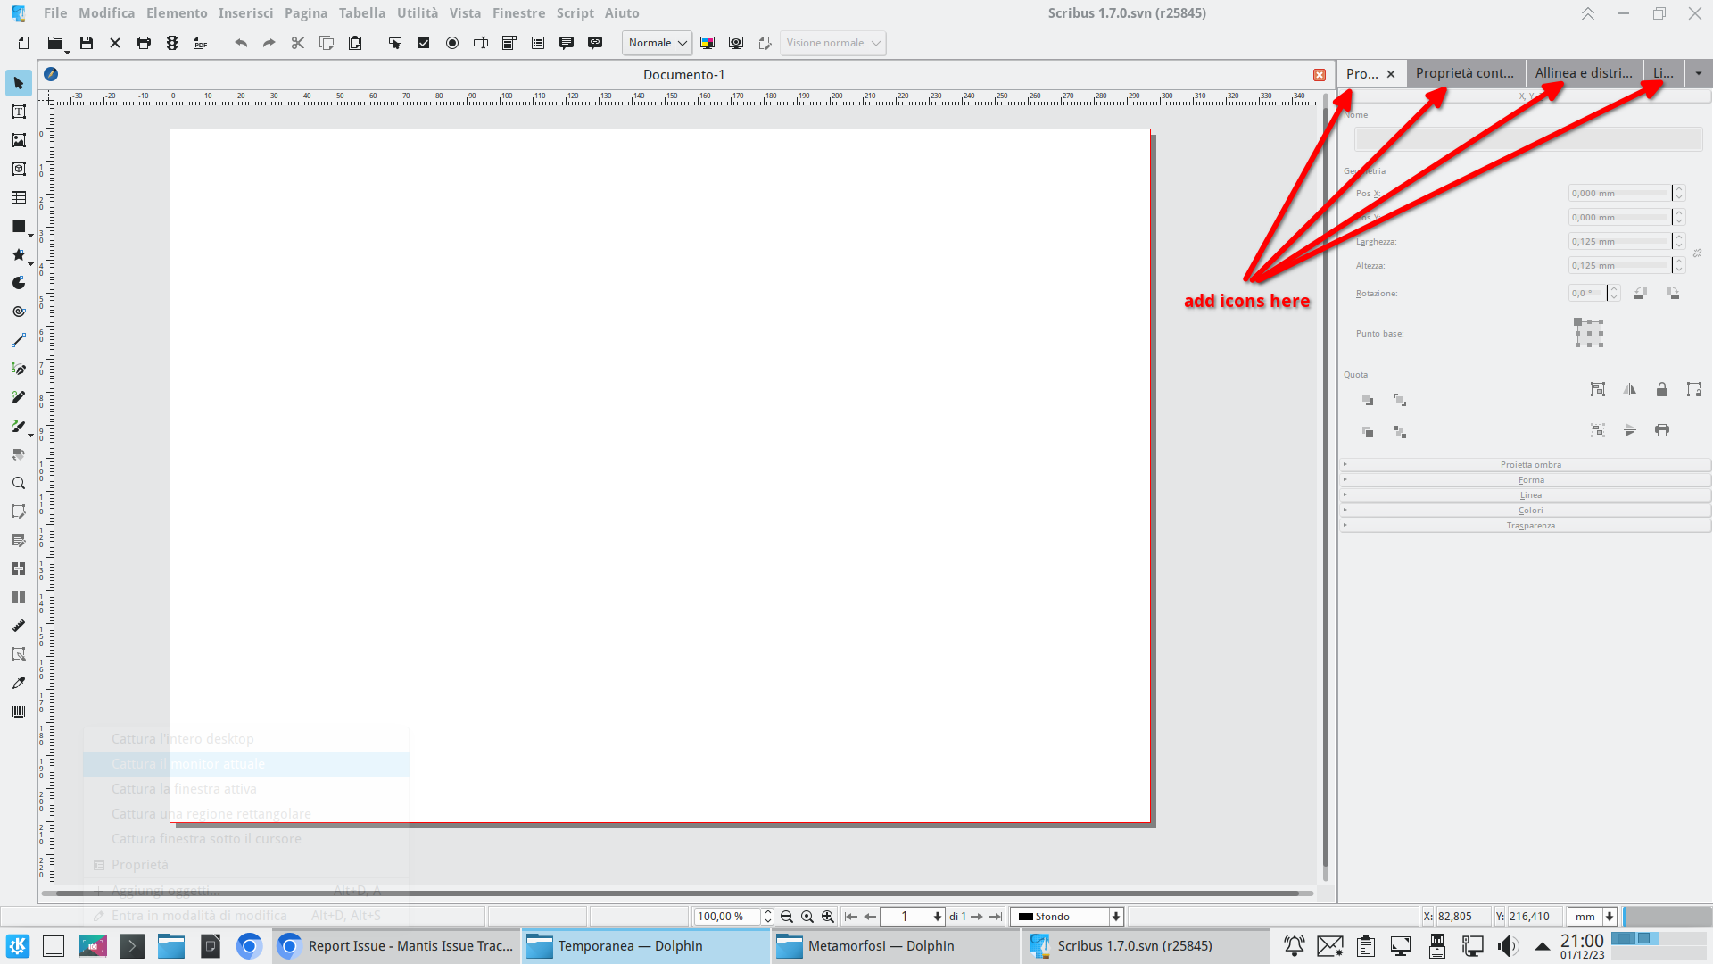Toggle the preview mode eye icon

(x=736, y=43)
